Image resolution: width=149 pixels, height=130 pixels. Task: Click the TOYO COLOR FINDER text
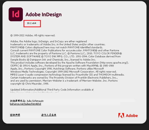pyautogui.click(x=108, y=53)
